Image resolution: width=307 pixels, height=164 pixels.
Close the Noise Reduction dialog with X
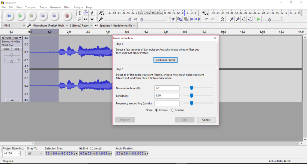215,38
